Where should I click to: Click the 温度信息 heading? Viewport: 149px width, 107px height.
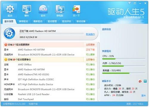pyautogui.click(x=106, y=29)
